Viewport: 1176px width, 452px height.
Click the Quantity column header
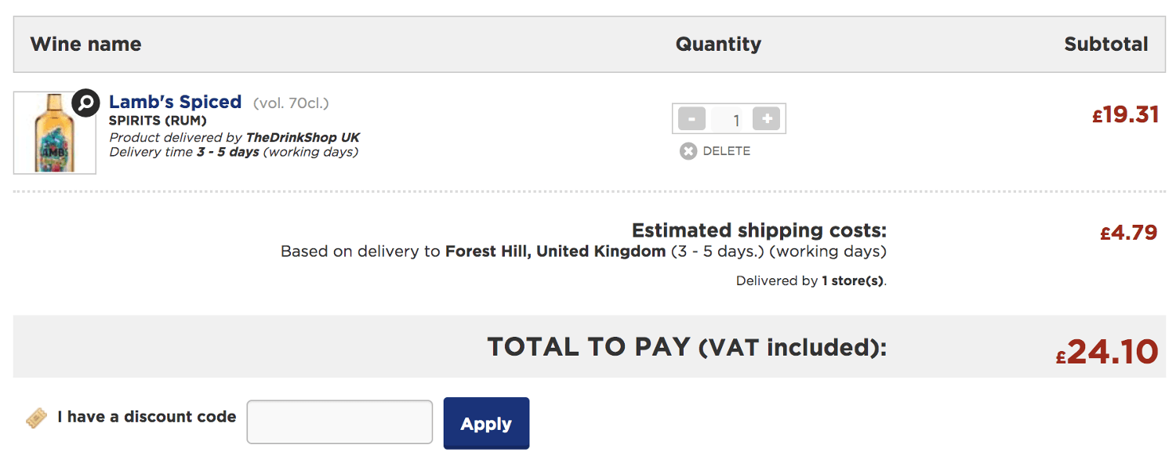click(718, 44)
